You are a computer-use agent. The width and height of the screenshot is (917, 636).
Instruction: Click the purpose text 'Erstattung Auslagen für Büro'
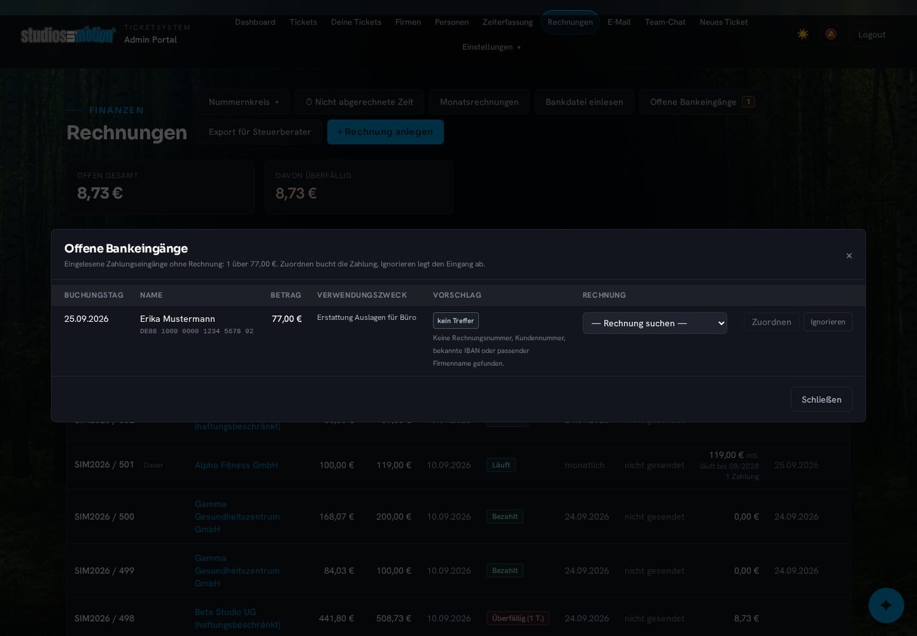coord(367,317)
